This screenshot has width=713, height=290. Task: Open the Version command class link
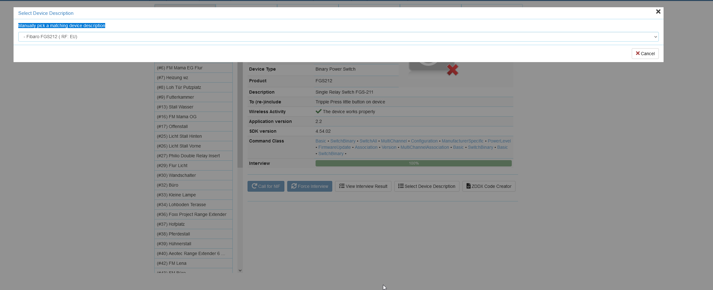click(x=389, y=147)
